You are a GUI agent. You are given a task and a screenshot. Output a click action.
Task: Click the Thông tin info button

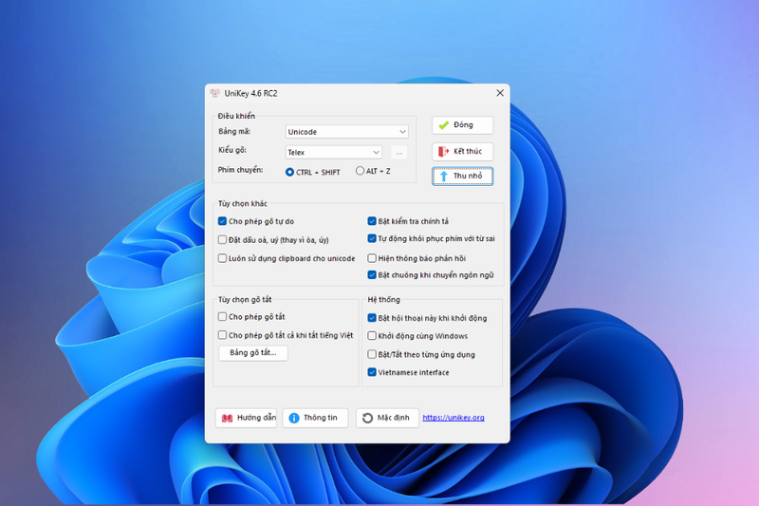pos(315,418)
